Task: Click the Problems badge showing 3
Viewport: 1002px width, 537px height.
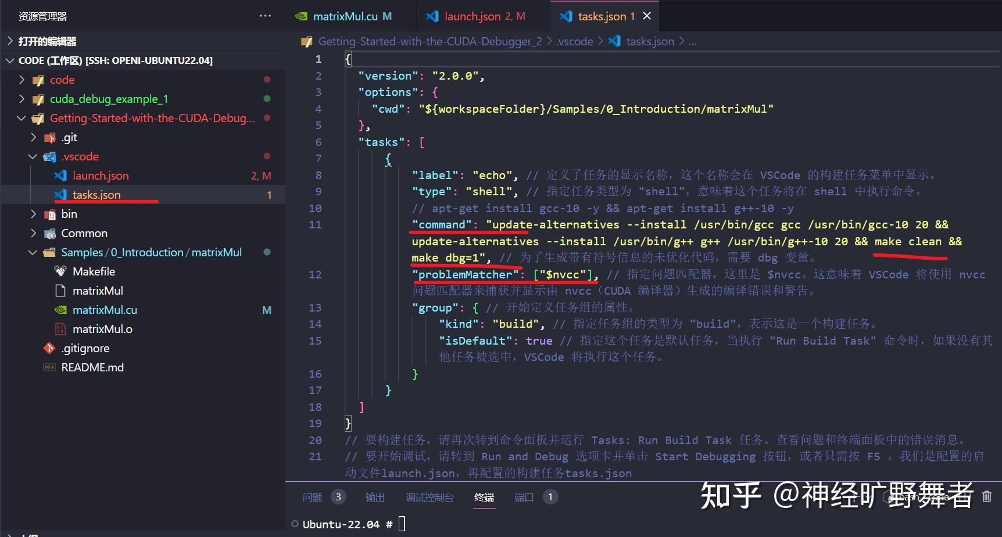Action: pos(339,497)
